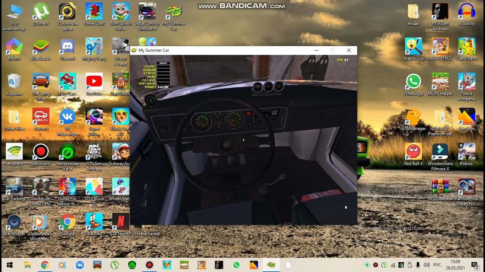Launch Counter-Strike Global Offensive shortcut
Viewport: 485px width, 272px height.
(41, 192)
